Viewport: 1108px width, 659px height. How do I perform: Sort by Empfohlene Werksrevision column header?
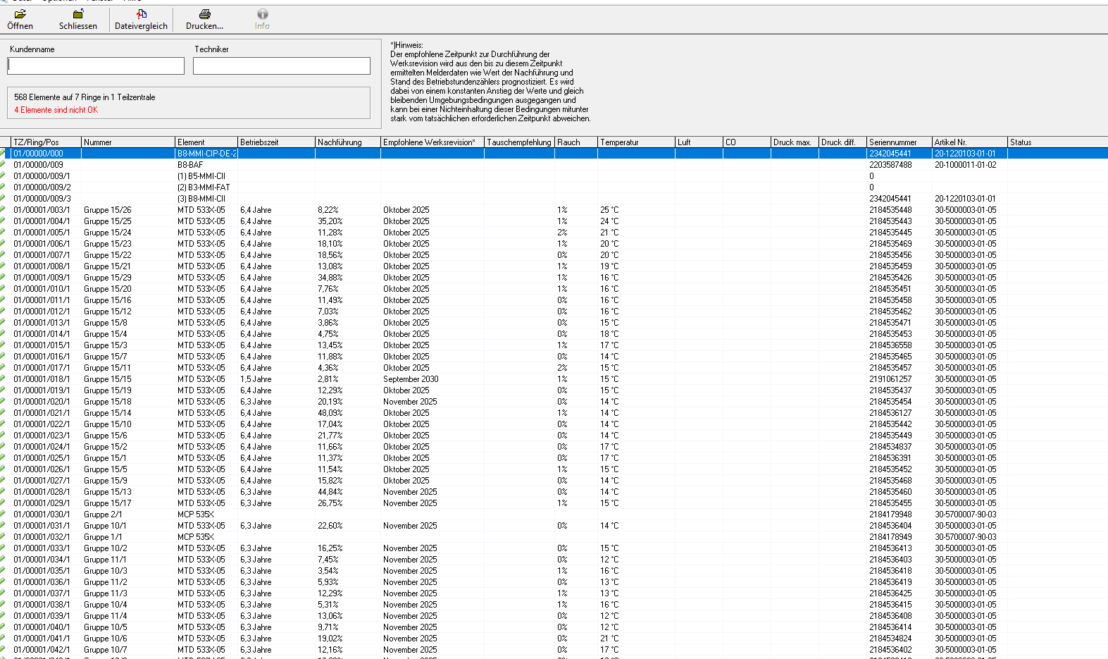tap(432, 142)
